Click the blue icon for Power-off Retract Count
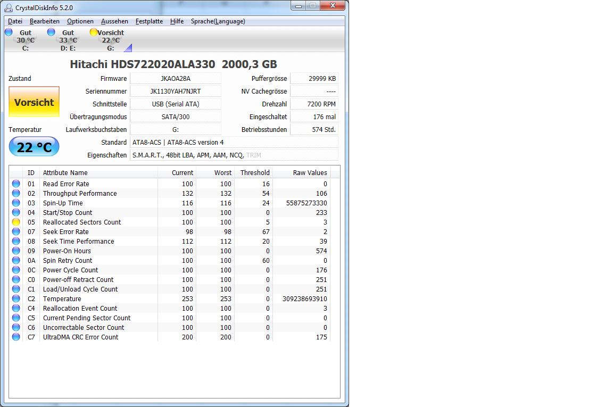The image size is (613, 407). tap(16, 279)
